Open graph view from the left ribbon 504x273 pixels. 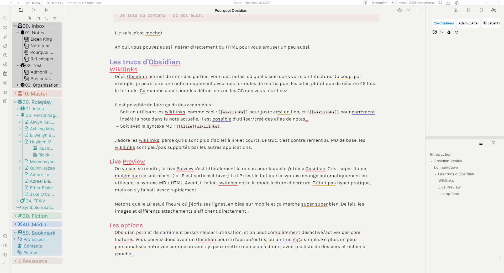(5, 28)
